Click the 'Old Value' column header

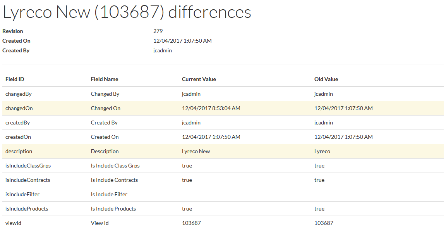click(326, 79)
